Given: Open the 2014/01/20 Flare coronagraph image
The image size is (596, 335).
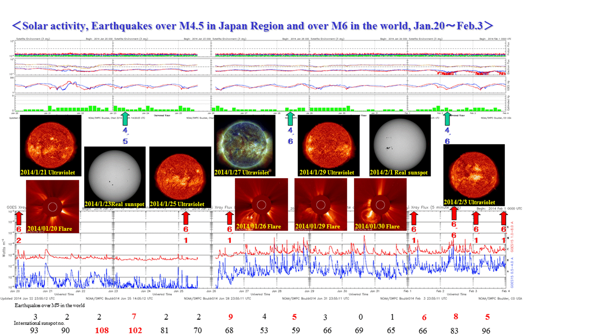Looking at the screenshot, I should [52, 207].
